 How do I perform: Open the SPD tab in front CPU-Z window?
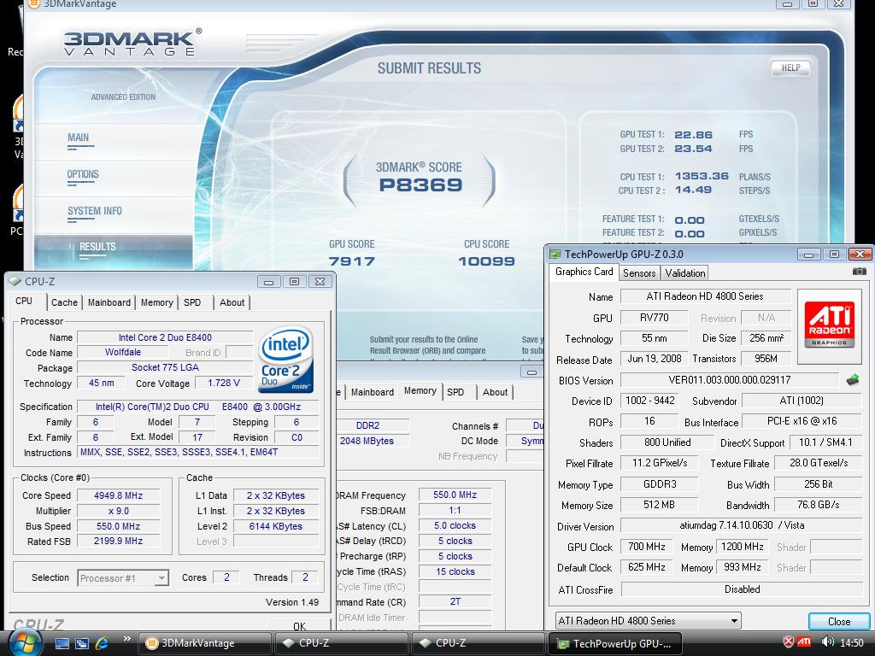[192, 302]
